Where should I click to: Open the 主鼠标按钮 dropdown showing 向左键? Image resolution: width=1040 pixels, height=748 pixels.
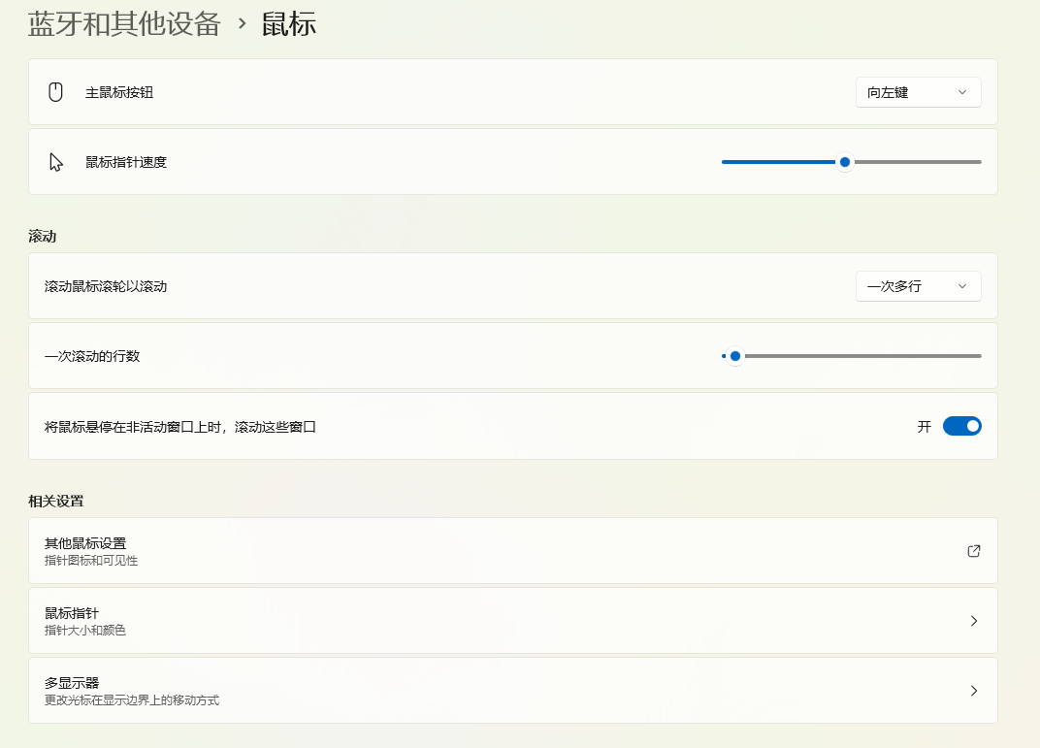pyautogui.click(x=918, y=91)
